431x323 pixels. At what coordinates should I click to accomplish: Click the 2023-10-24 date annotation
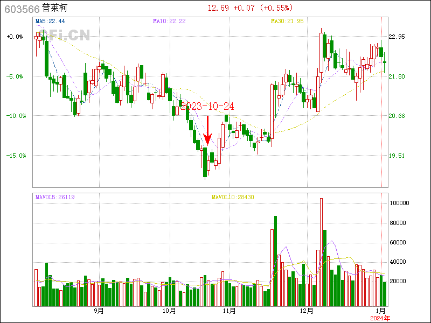(x=207, y=106)
